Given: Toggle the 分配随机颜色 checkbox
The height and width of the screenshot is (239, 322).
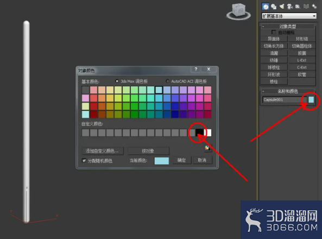Looking at the screenshot, I should [x=84, y=160].
